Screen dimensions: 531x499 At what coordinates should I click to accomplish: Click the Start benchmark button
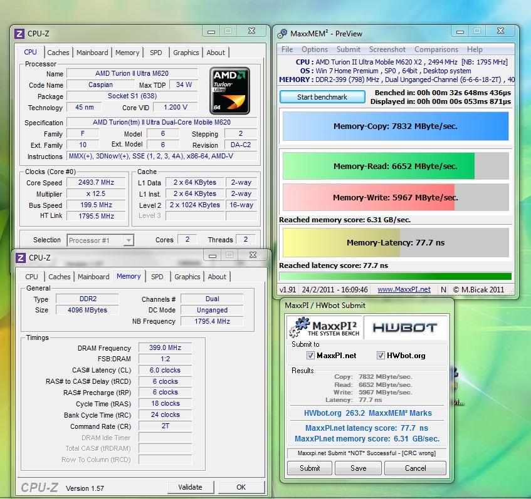tap(322, 97)
